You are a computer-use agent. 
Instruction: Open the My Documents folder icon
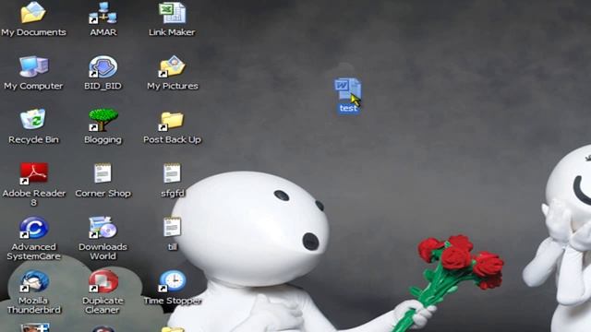pos(33,13)
